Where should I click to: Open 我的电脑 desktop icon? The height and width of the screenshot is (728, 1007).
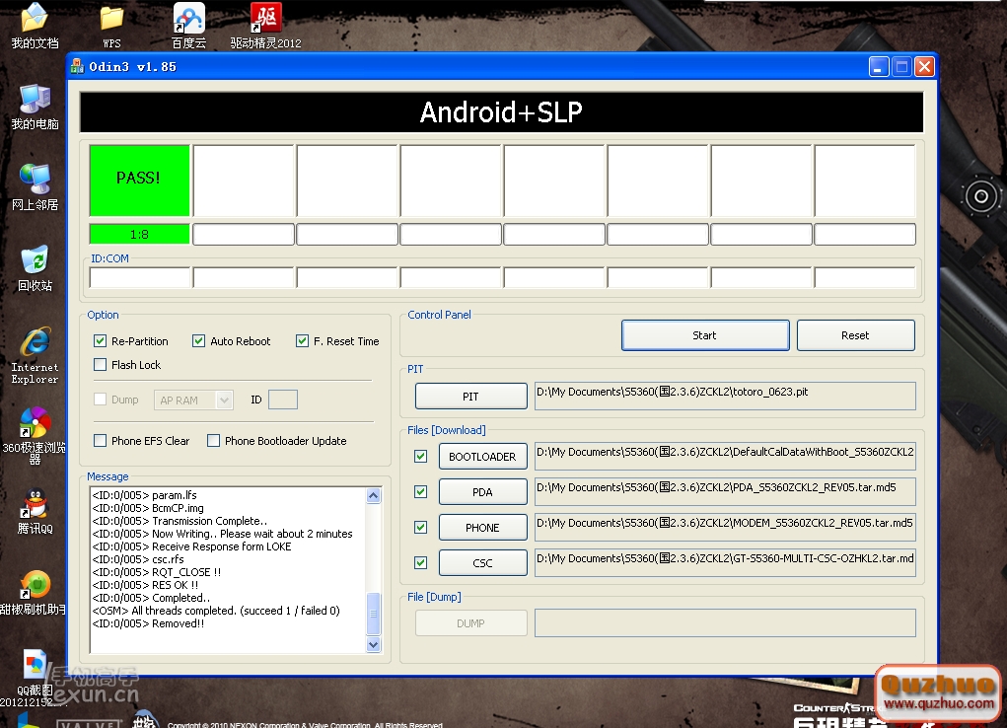tap(35, 99)
